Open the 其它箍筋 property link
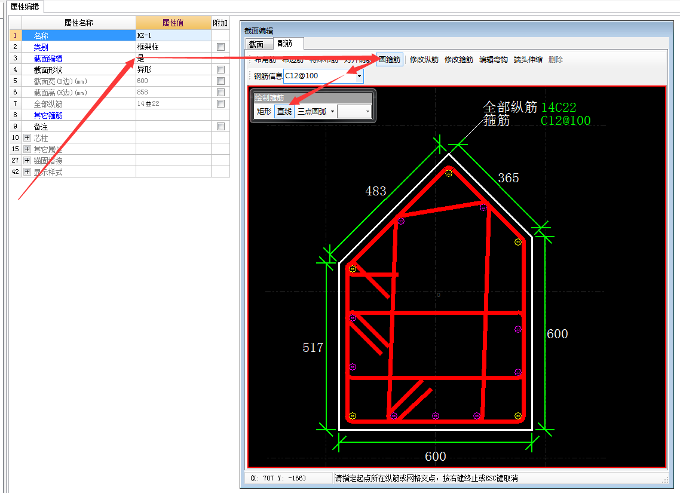680x493 pixels. 48,115
